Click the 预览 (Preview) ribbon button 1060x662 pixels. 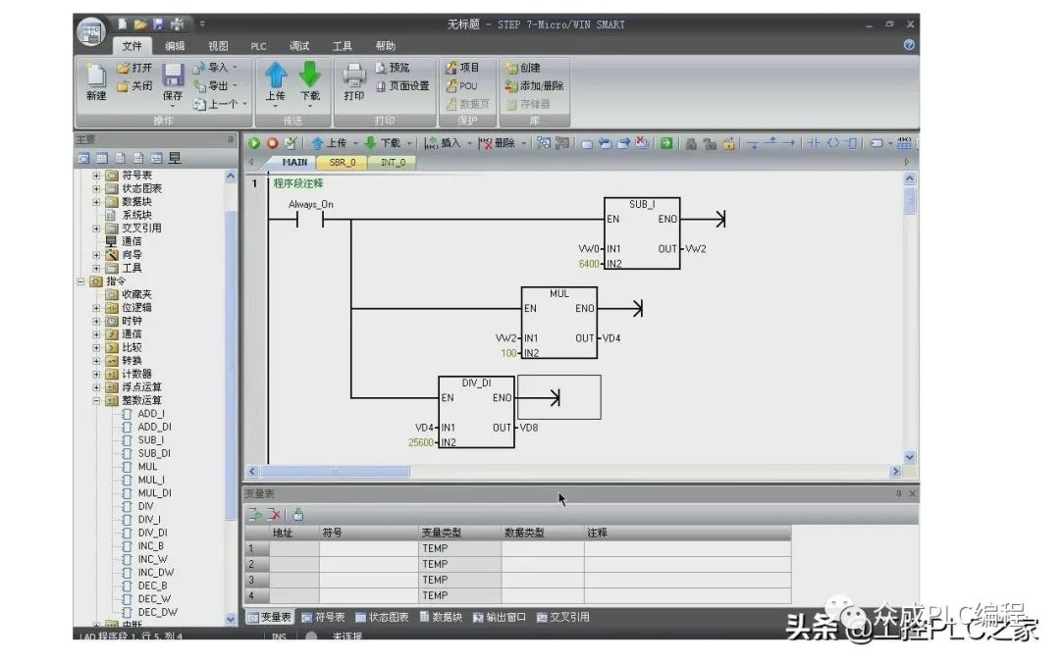click(392, 68)
